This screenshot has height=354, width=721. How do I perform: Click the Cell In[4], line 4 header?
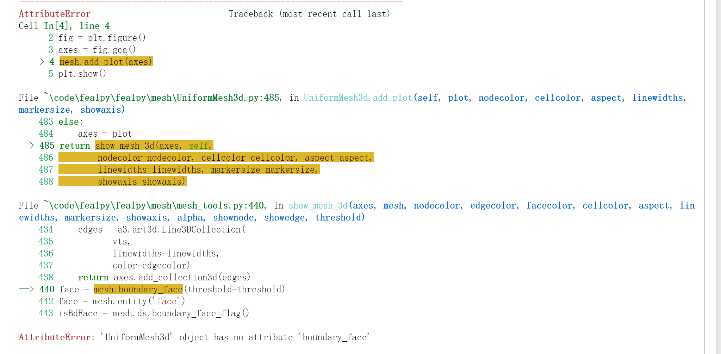coord(64,25)
